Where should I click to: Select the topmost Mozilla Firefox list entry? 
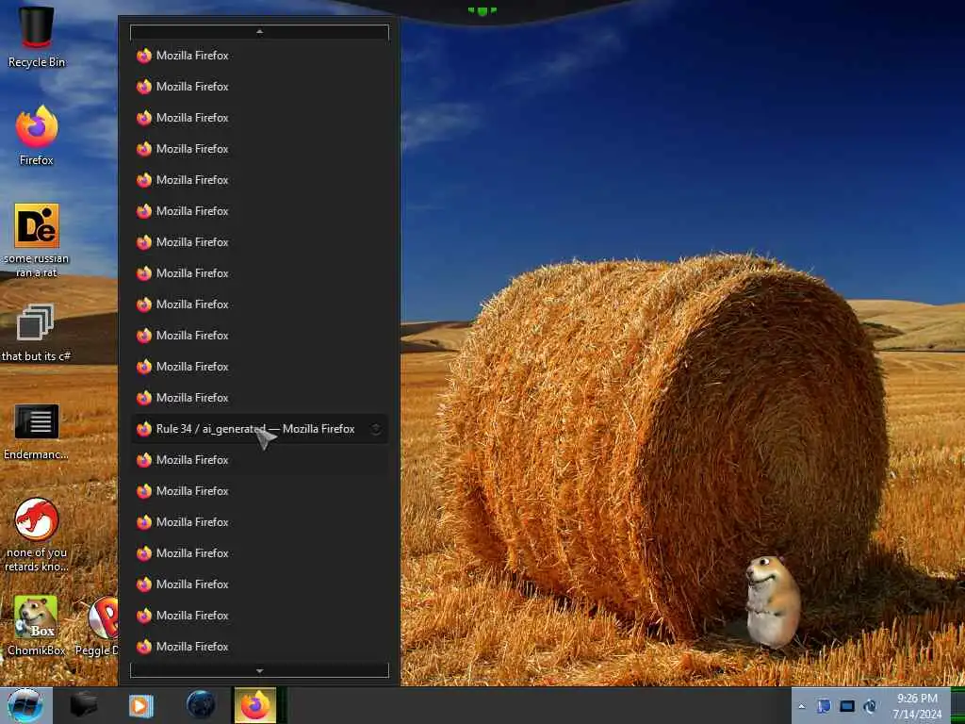(x=259, y=56)
